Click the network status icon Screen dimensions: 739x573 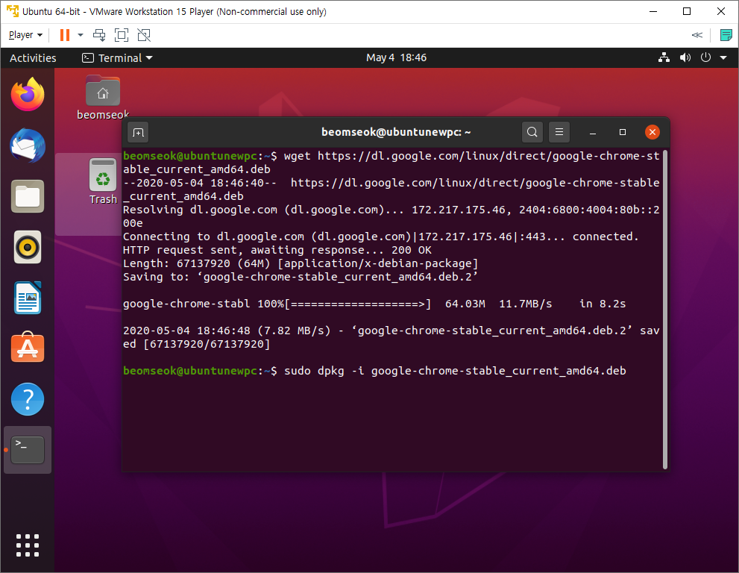coord(664,57)
